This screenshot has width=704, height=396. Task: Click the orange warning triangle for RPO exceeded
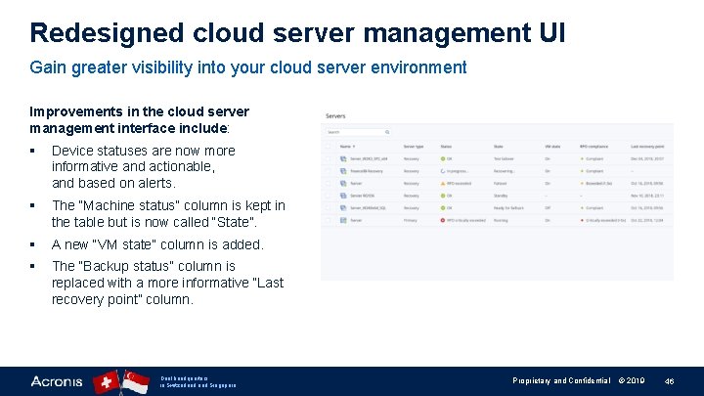[443, 183]
